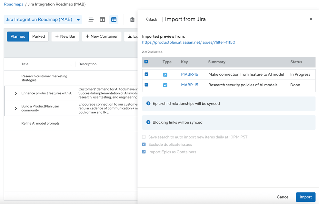Open the Title column options menu
319x204 pixels.
[x=71, y=64]
